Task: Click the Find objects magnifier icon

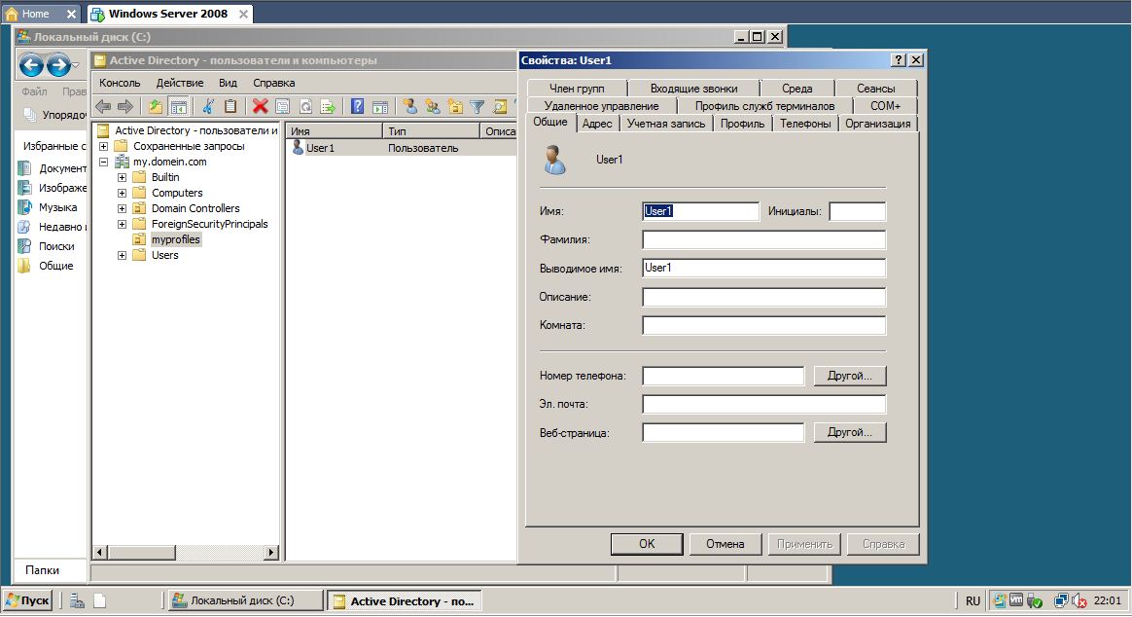Action: (500, 107)
